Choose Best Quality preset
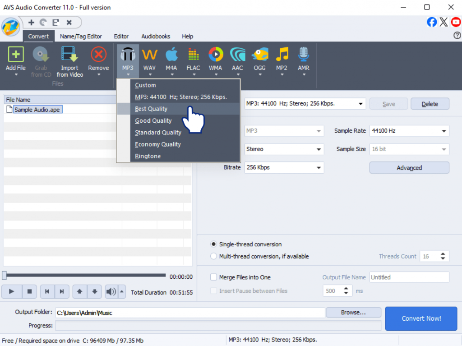The height and width of the screenshot is (346, 462). coord(179,109)
